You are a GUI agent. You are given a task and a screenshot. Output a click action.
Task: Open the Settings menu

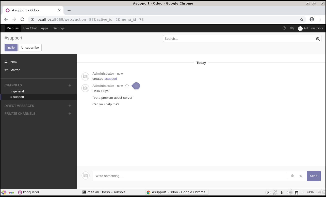[58, 28]
